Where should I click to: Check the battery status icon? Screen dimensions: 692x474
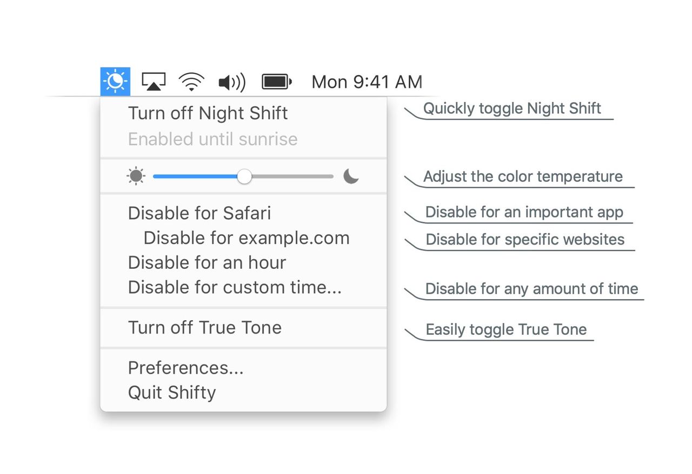pyautogui.click(x=276, y=81)
